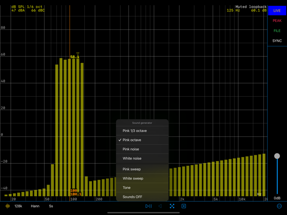Activate LIVE mode button
The height and width of the screenshot is (215, 287).
coord(277,11)
